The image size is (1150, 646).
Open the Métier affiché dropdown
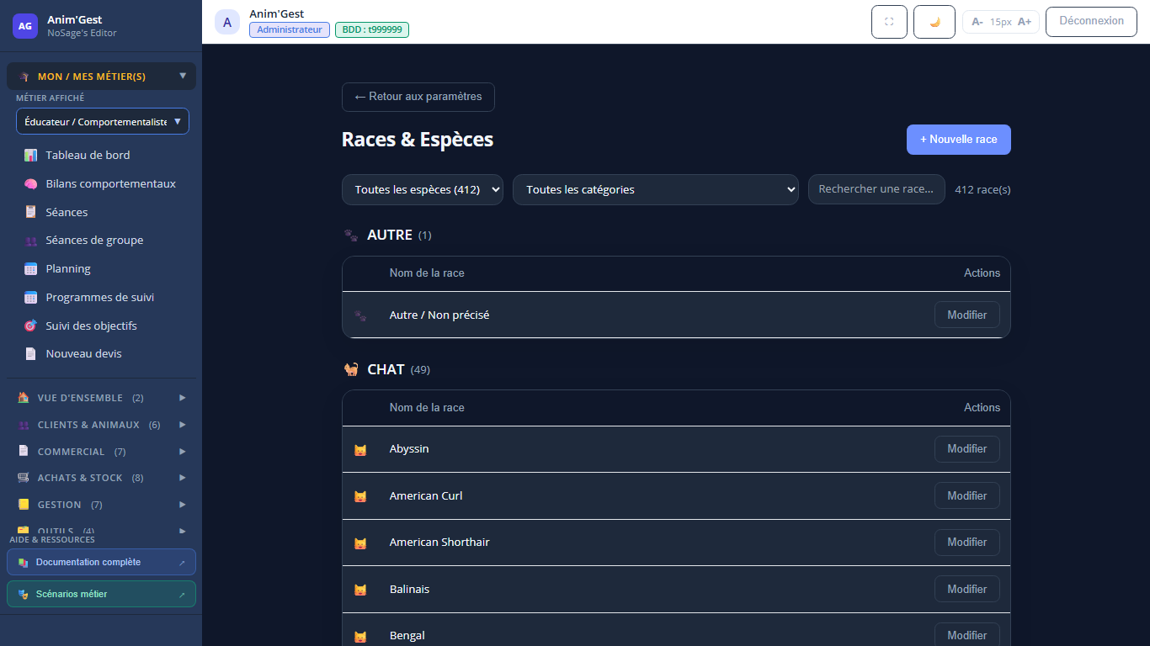(103, 121)
